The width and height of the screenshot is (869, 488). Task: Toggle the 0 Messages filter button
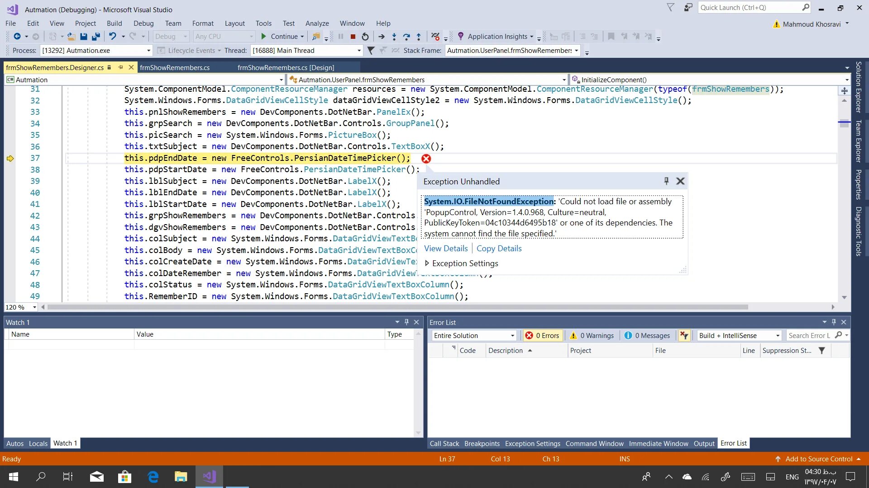(647, 336)
